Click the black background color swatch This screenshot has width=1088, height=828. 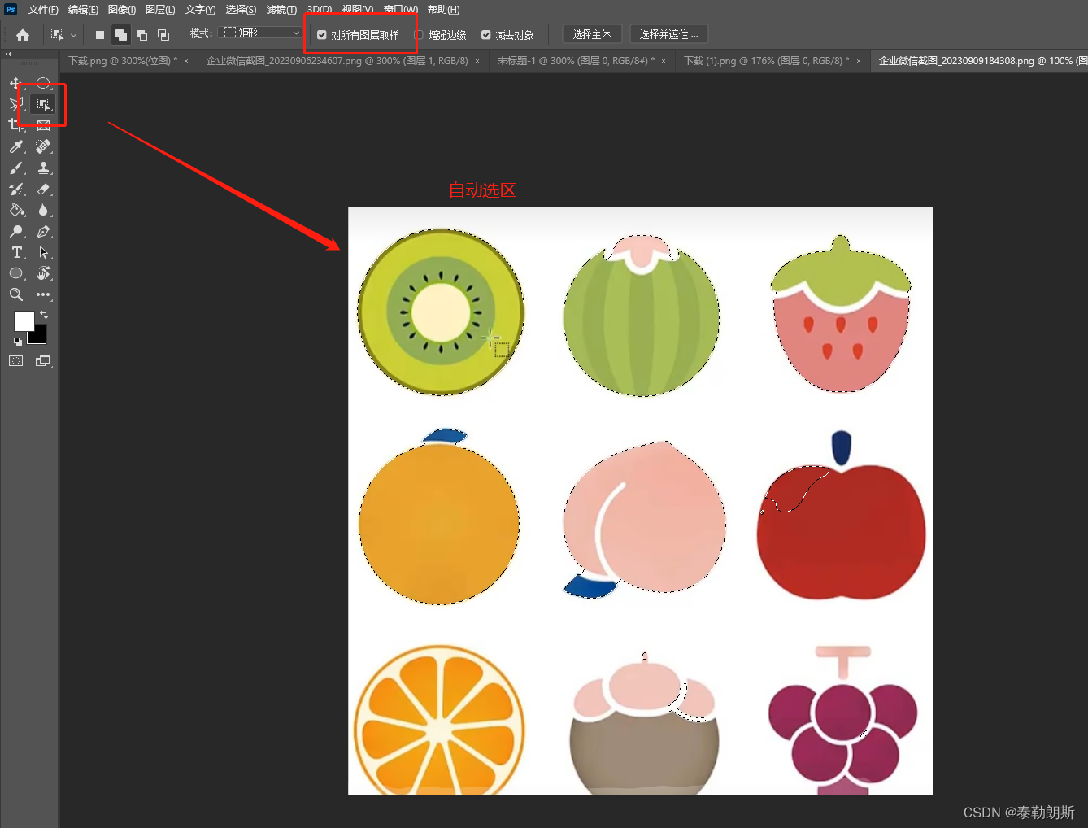(x=40, y=336)
